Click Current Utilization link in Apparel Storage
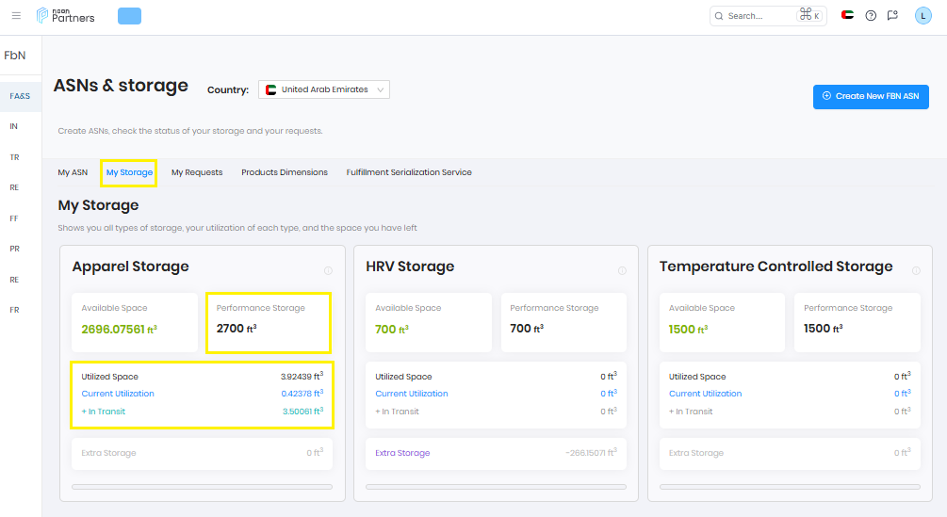The image size is (947, 517). [118, 394]
